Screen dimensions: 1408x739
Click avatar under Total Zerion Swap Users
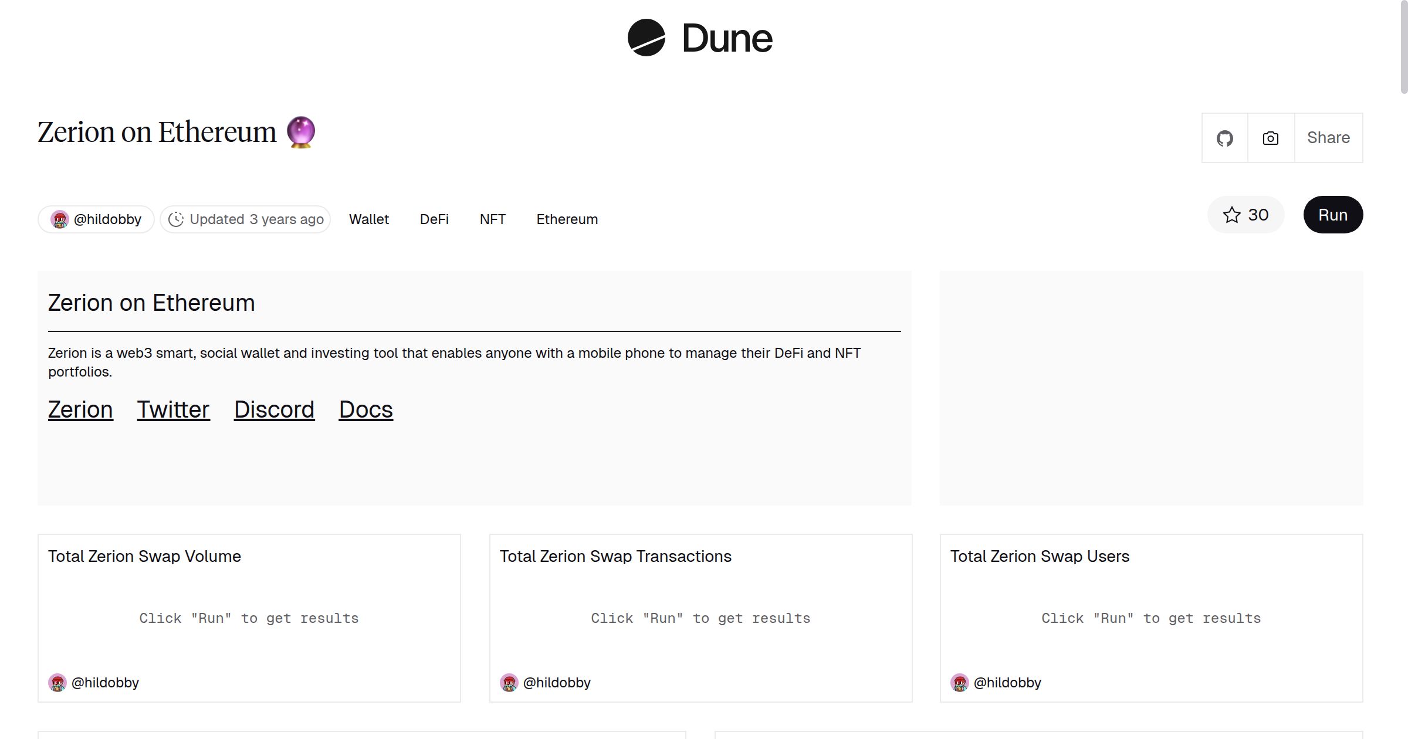point(960,683)
